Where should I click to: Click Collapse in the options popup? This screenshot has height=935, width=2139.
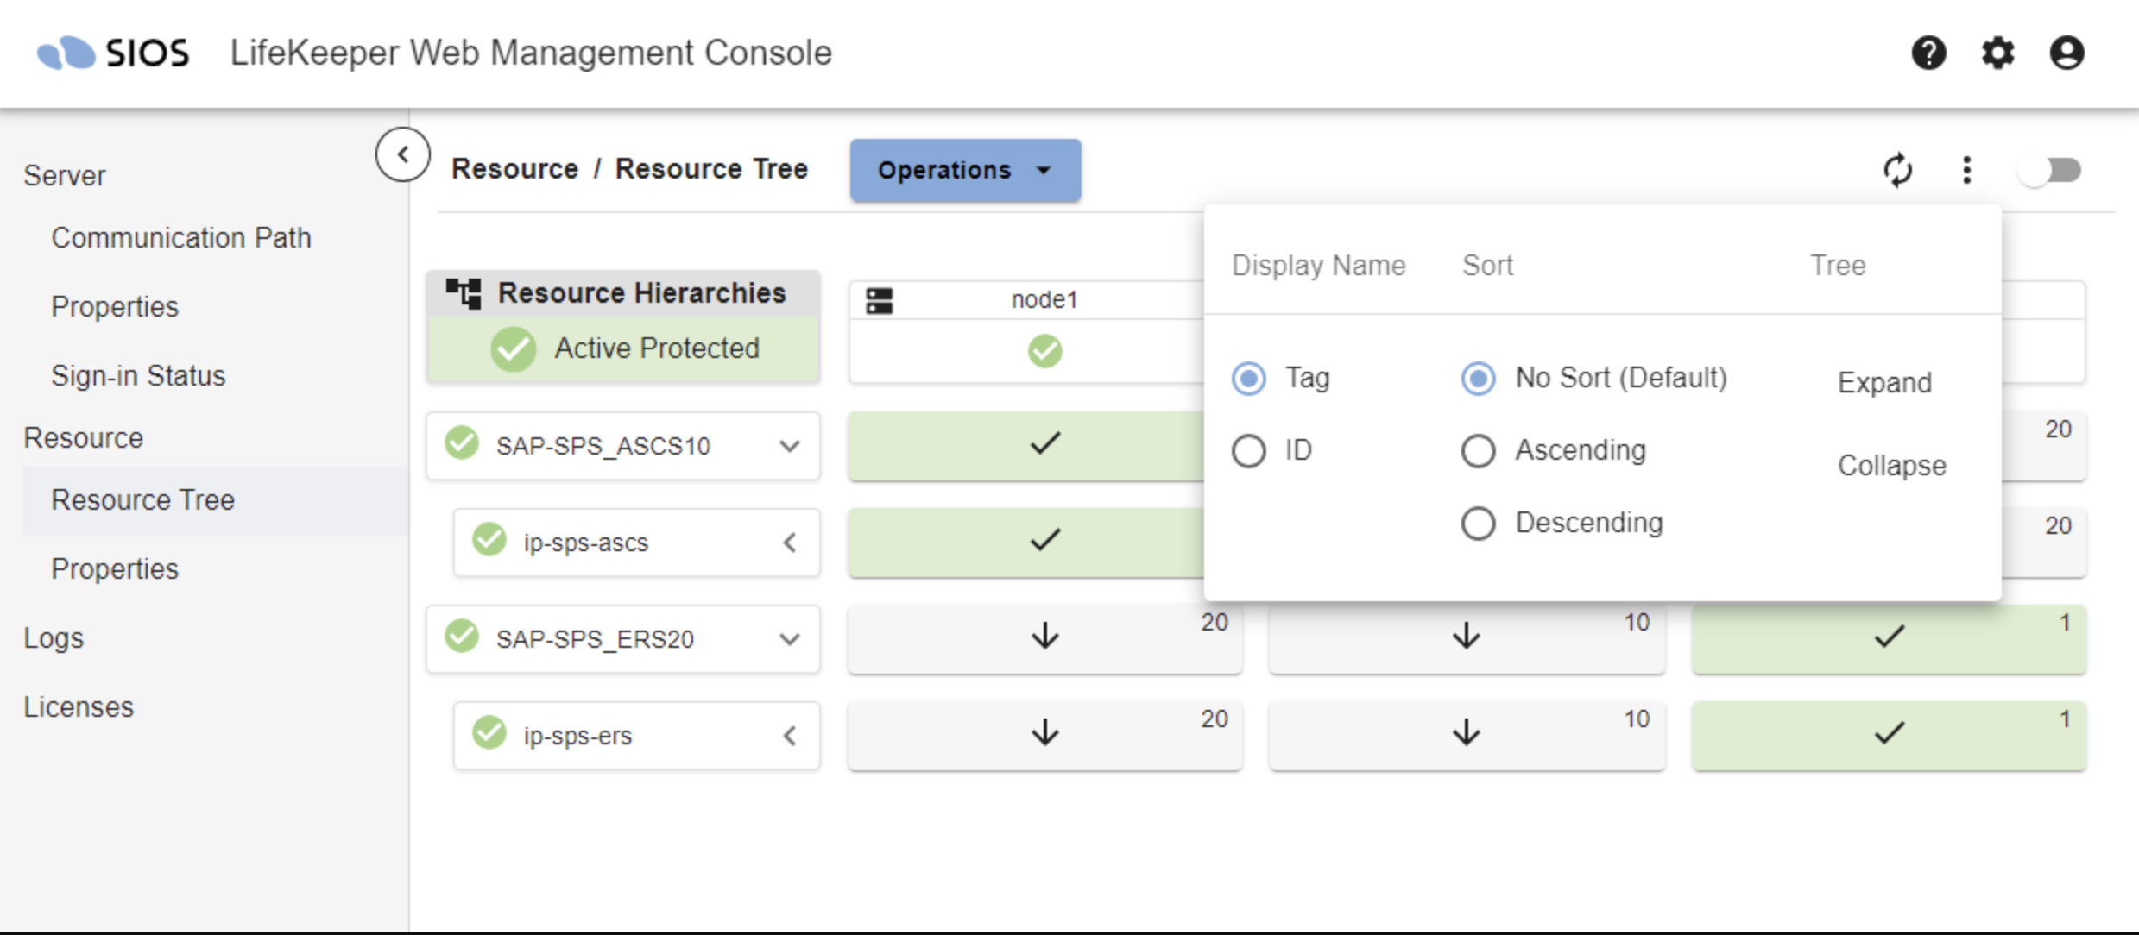pos(1891,465)
